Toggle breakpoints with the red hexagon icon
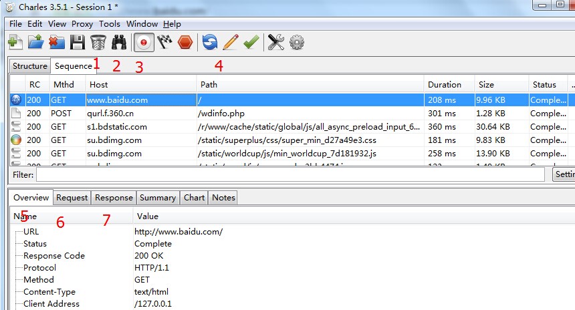The width and height of the screenshot is (575, 310). pos(185,42)
